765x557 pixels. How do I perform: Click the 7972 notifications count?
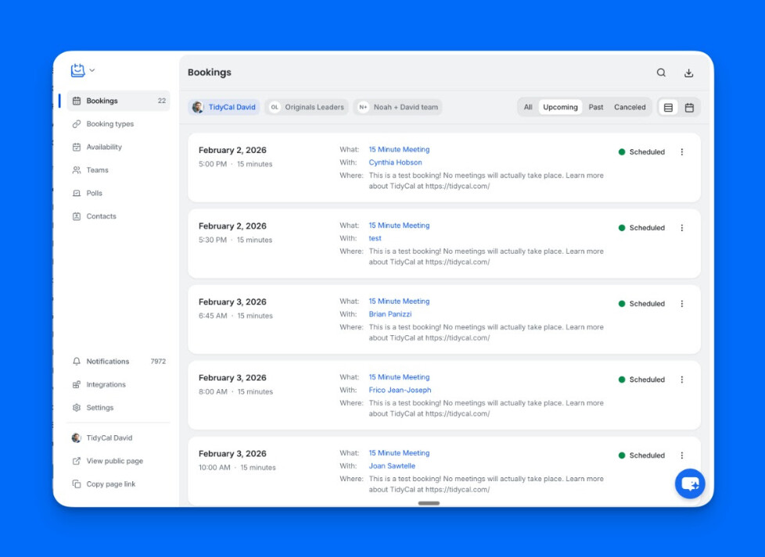click(x=158, y=361)
